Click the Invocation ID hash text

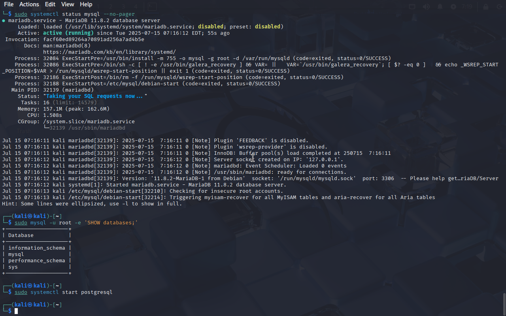point(94,39)
